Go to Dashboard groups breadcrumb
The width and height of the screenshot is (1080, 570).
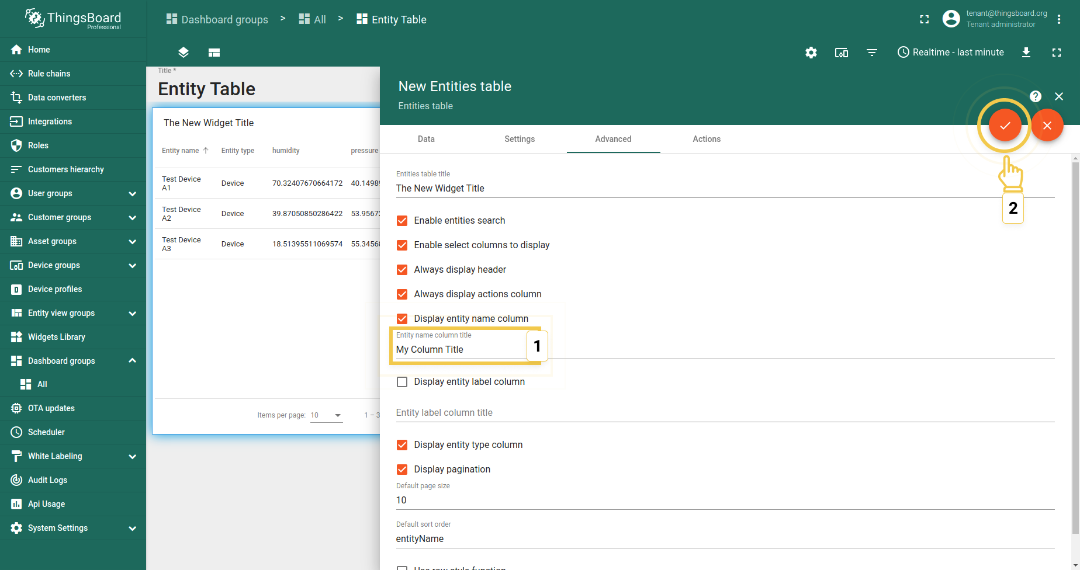[x=217, y=19]
